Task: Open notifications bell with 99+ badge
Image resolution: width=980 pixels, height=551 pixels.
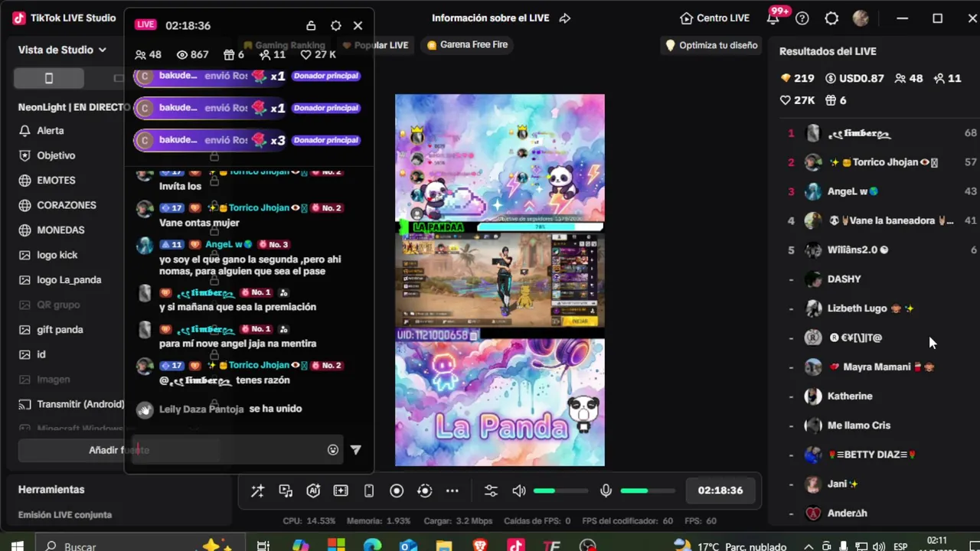Action: (773, 18)
